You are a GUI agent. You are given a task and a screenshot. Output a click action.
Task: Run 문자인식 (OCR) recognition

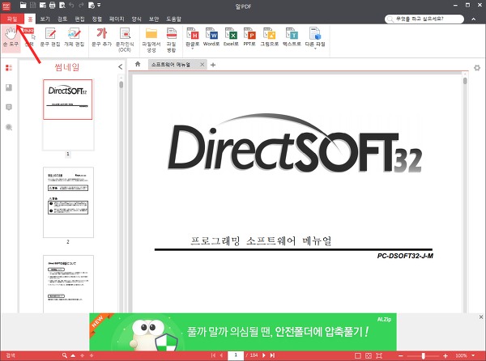[125, 40]
